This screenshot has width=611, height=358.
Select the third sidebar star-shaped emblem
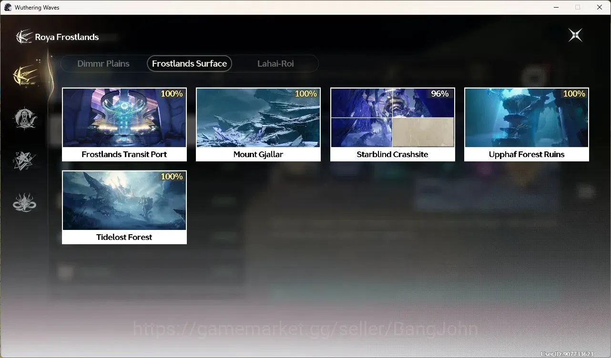(x=24, y=160)
